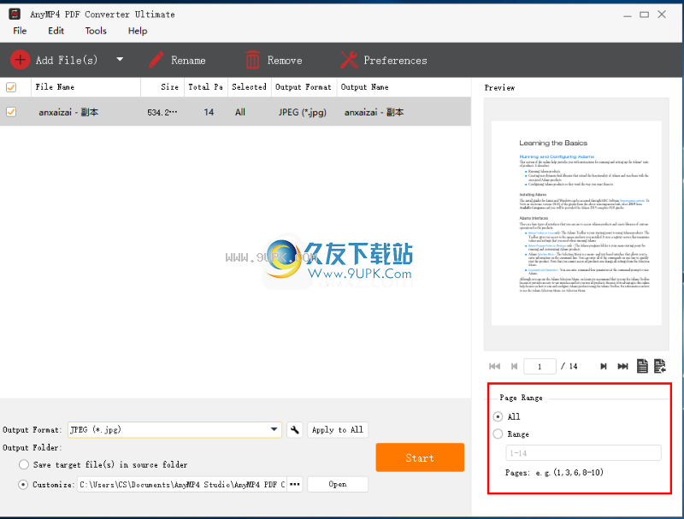Select the All page range radio button
Screen dimensions: 684x519
click(x=498, y=416)
